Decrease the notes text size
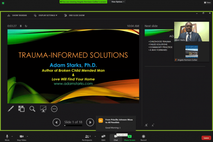Viewport: 213px width, 142px height. pyautogui.click(x=153, y=125)
